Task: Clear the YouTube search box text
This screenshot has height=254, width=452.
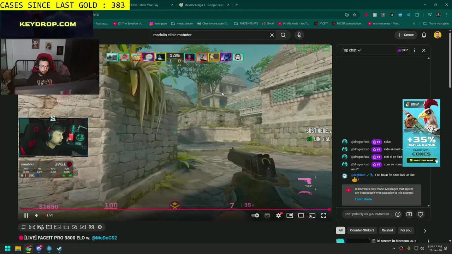Action: click(x=272, y=35)
